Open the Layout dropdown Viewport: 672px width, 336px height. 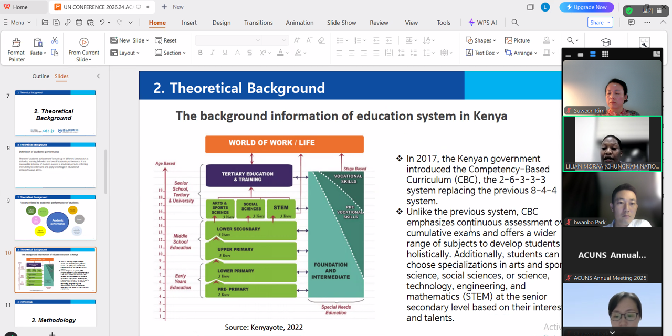coord(125,53)
